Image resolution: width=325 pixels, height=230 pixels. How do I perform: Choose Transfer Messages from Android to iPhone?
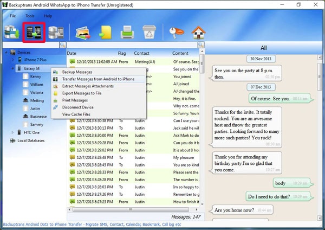point(97,79)
